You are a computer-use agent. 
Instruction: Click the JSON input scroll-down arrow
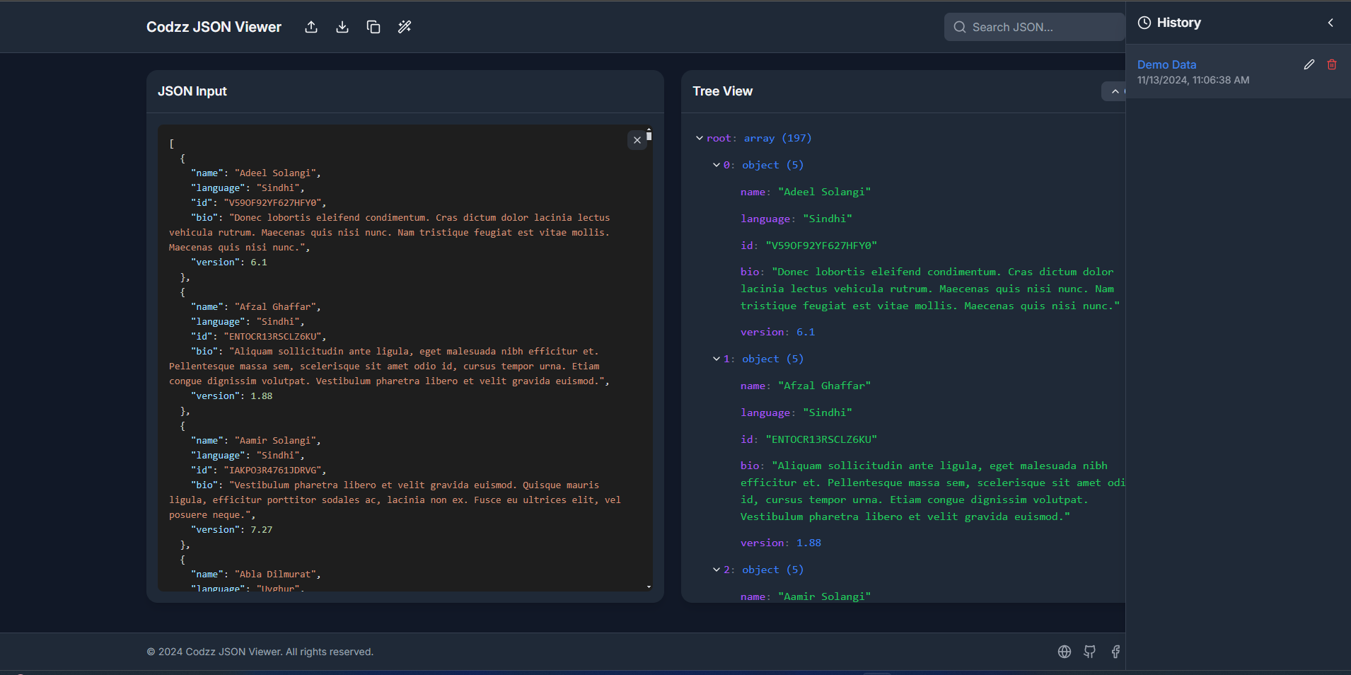(x=649, y=587)
